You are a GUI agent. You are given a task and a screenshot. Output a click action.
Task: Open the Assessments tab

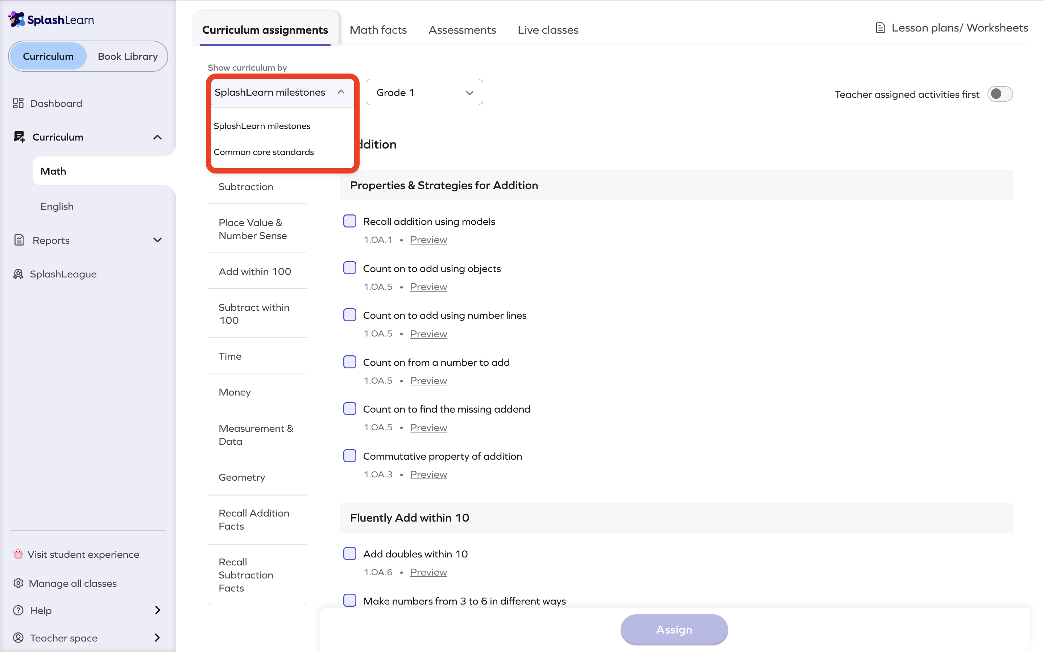(463, 30)
